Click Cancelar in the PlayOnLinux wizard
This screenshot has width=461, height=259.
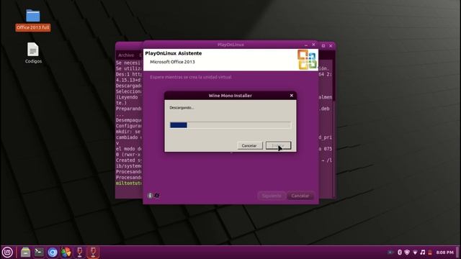(x=300, y=196)
